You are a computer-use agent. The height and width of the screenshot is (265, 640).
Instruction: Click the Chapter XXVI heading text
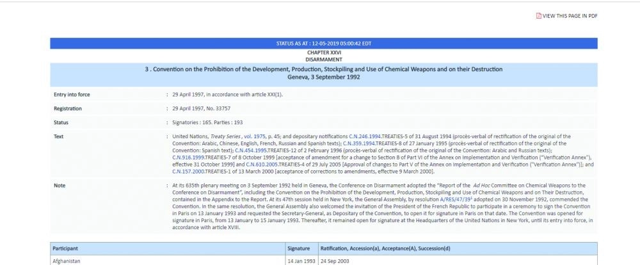point(323,52)
